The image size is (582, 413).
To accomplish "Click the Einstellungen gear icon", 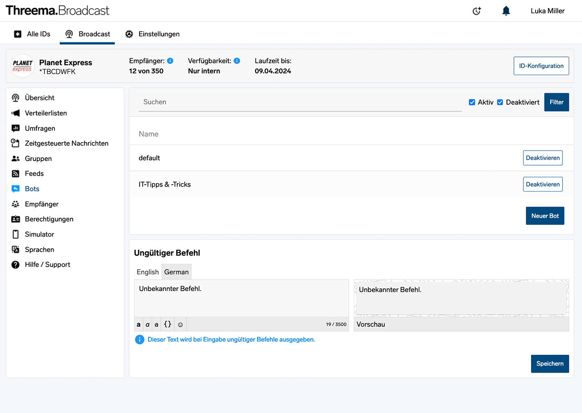I will coord(129,34).
